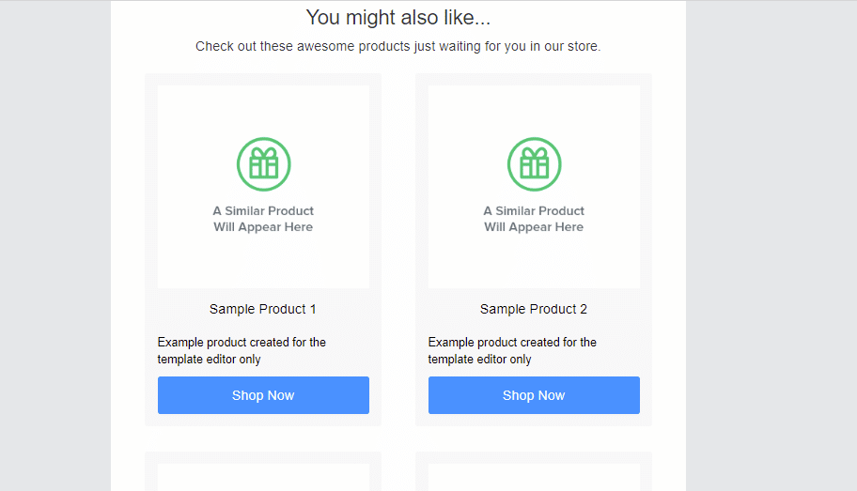Viewport: 857px width, 491px height.
Task: Click 'A Similar Product Will Appear Here' in first card
Action: tap(263, 219)
